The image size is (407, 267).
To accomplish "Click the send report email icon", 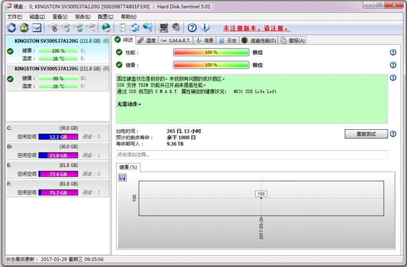I will [x=135, y=28].
